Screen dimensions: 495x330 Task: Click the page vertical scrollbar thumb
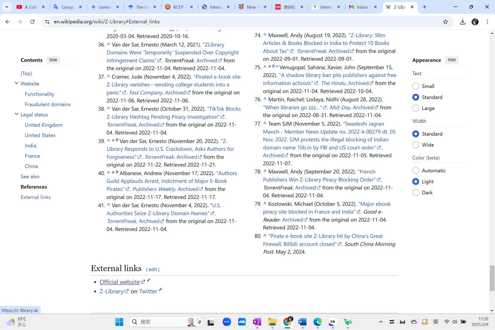pyautogui.click(x=492, y=278)
